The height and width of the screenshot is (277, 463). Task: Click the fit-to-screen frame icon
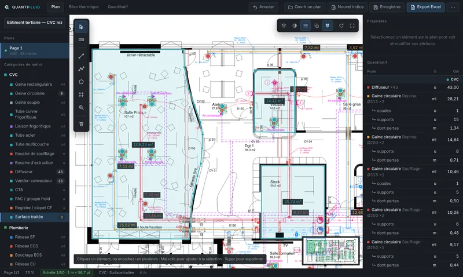click(x=352, y=25)
